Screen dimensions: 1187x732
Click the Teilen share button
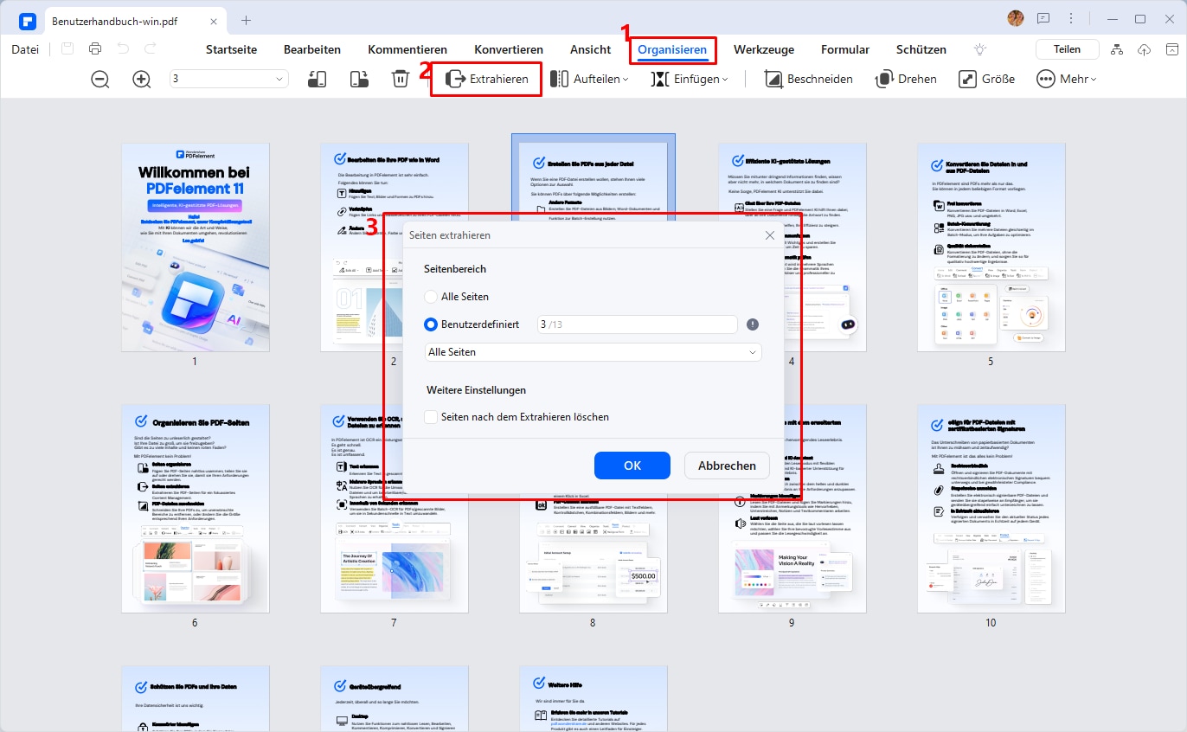coord(1068,49)
